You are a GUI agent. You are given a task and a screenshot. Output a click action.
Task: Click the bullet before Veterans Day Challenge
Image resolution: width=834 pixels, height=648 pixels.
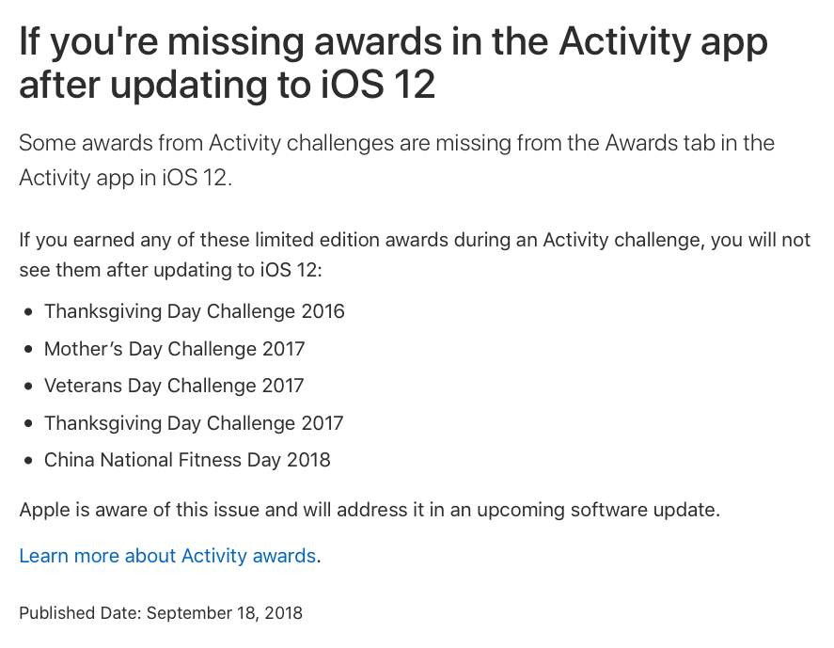click(x=29, y=386)
